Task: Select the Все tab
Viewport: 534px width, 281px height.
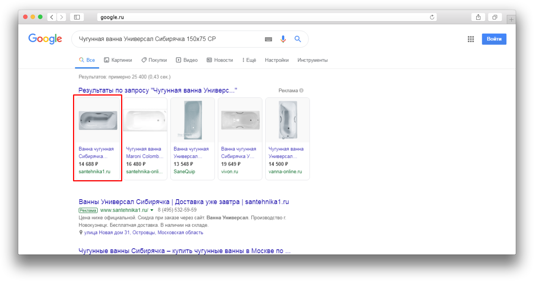Action: click(87, 60)
